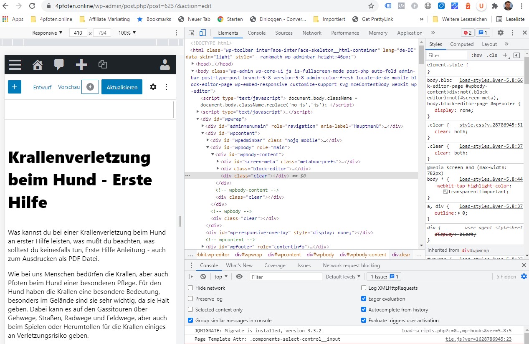Toggle the computed styles sidebar icon
The height and width of the screenshot is (344, 529).
tap(516, 55)
